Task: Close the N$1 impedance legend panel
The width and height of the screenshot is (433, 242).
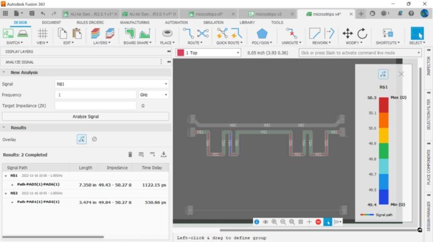Action: pos(401,74)
